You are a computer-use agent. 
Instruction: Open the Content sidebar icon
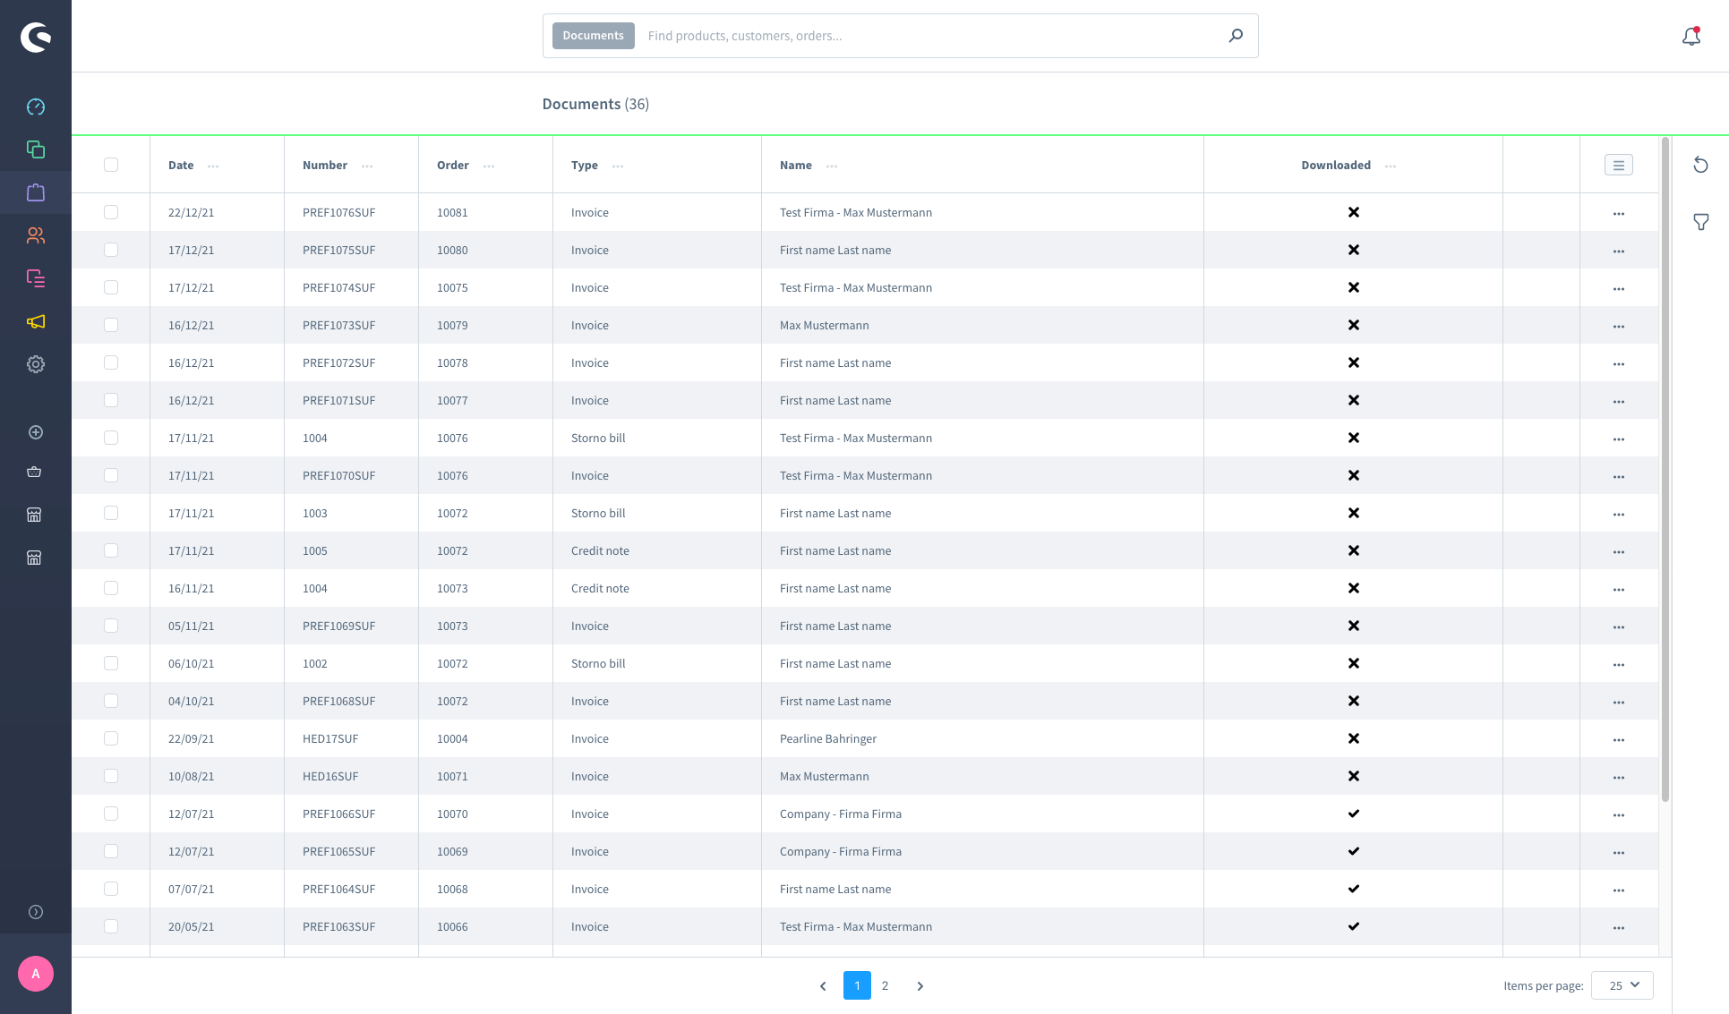(x=36, y=278)
